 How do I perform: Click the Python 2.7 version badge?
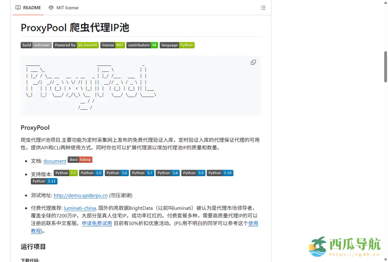click(65, 173)
